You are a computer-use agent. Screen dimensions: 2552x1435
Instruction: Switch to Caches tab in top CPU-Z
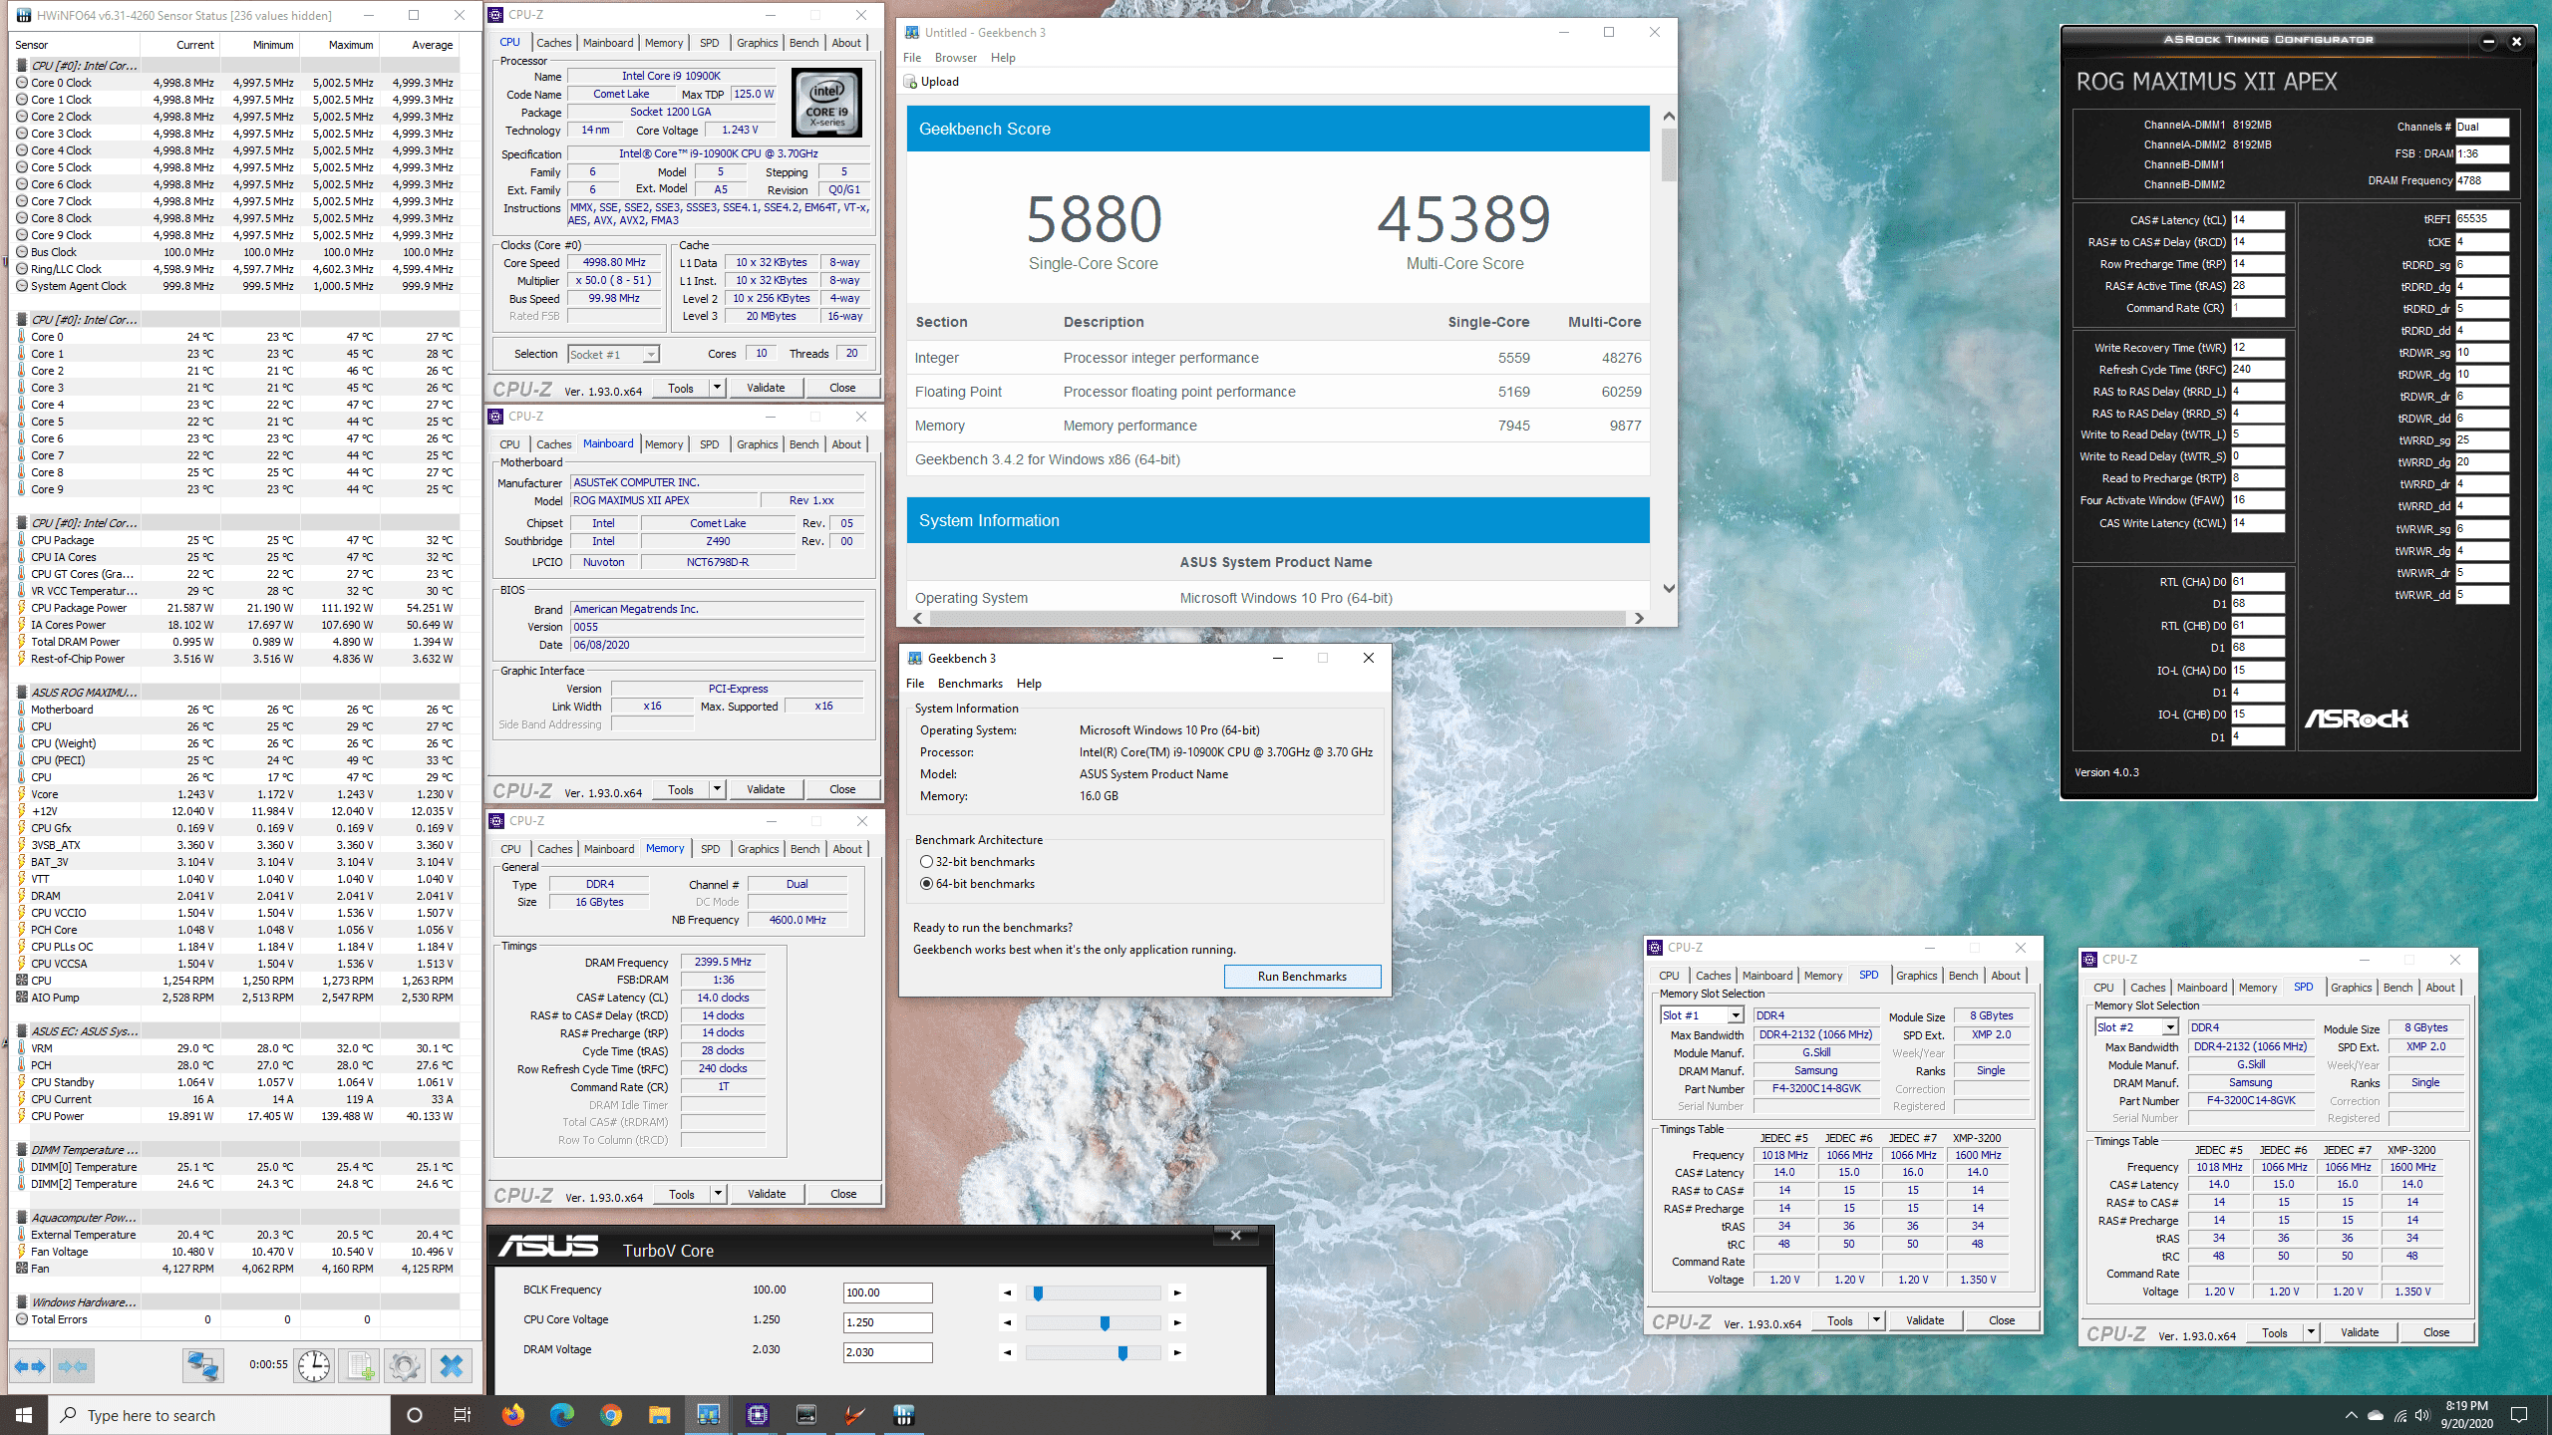[x=553, y=43]
